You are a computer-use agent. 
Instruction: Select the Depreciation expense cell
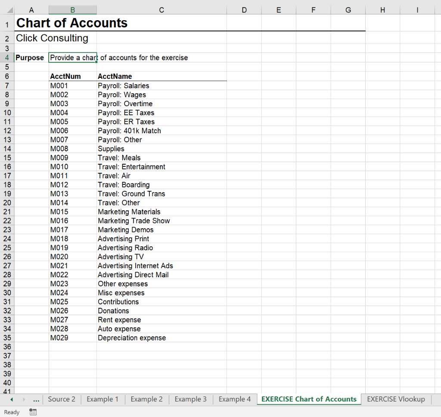click(x=162, y=338)
